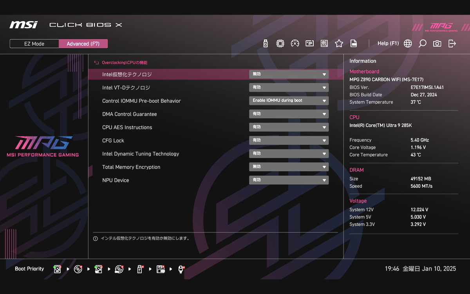Click the memory card-shaped toolbar icon

[309, 44]
